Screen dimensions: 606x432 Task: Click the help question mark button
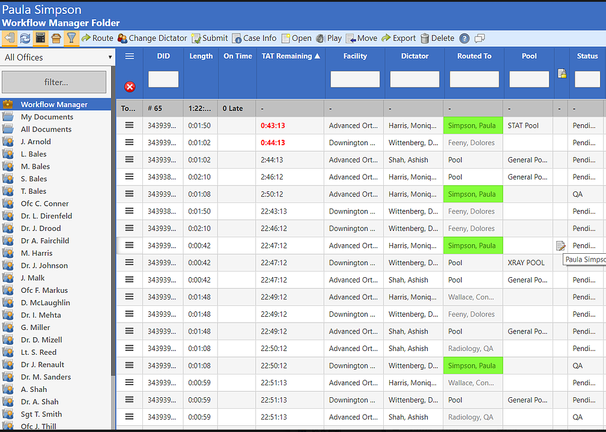464,38
